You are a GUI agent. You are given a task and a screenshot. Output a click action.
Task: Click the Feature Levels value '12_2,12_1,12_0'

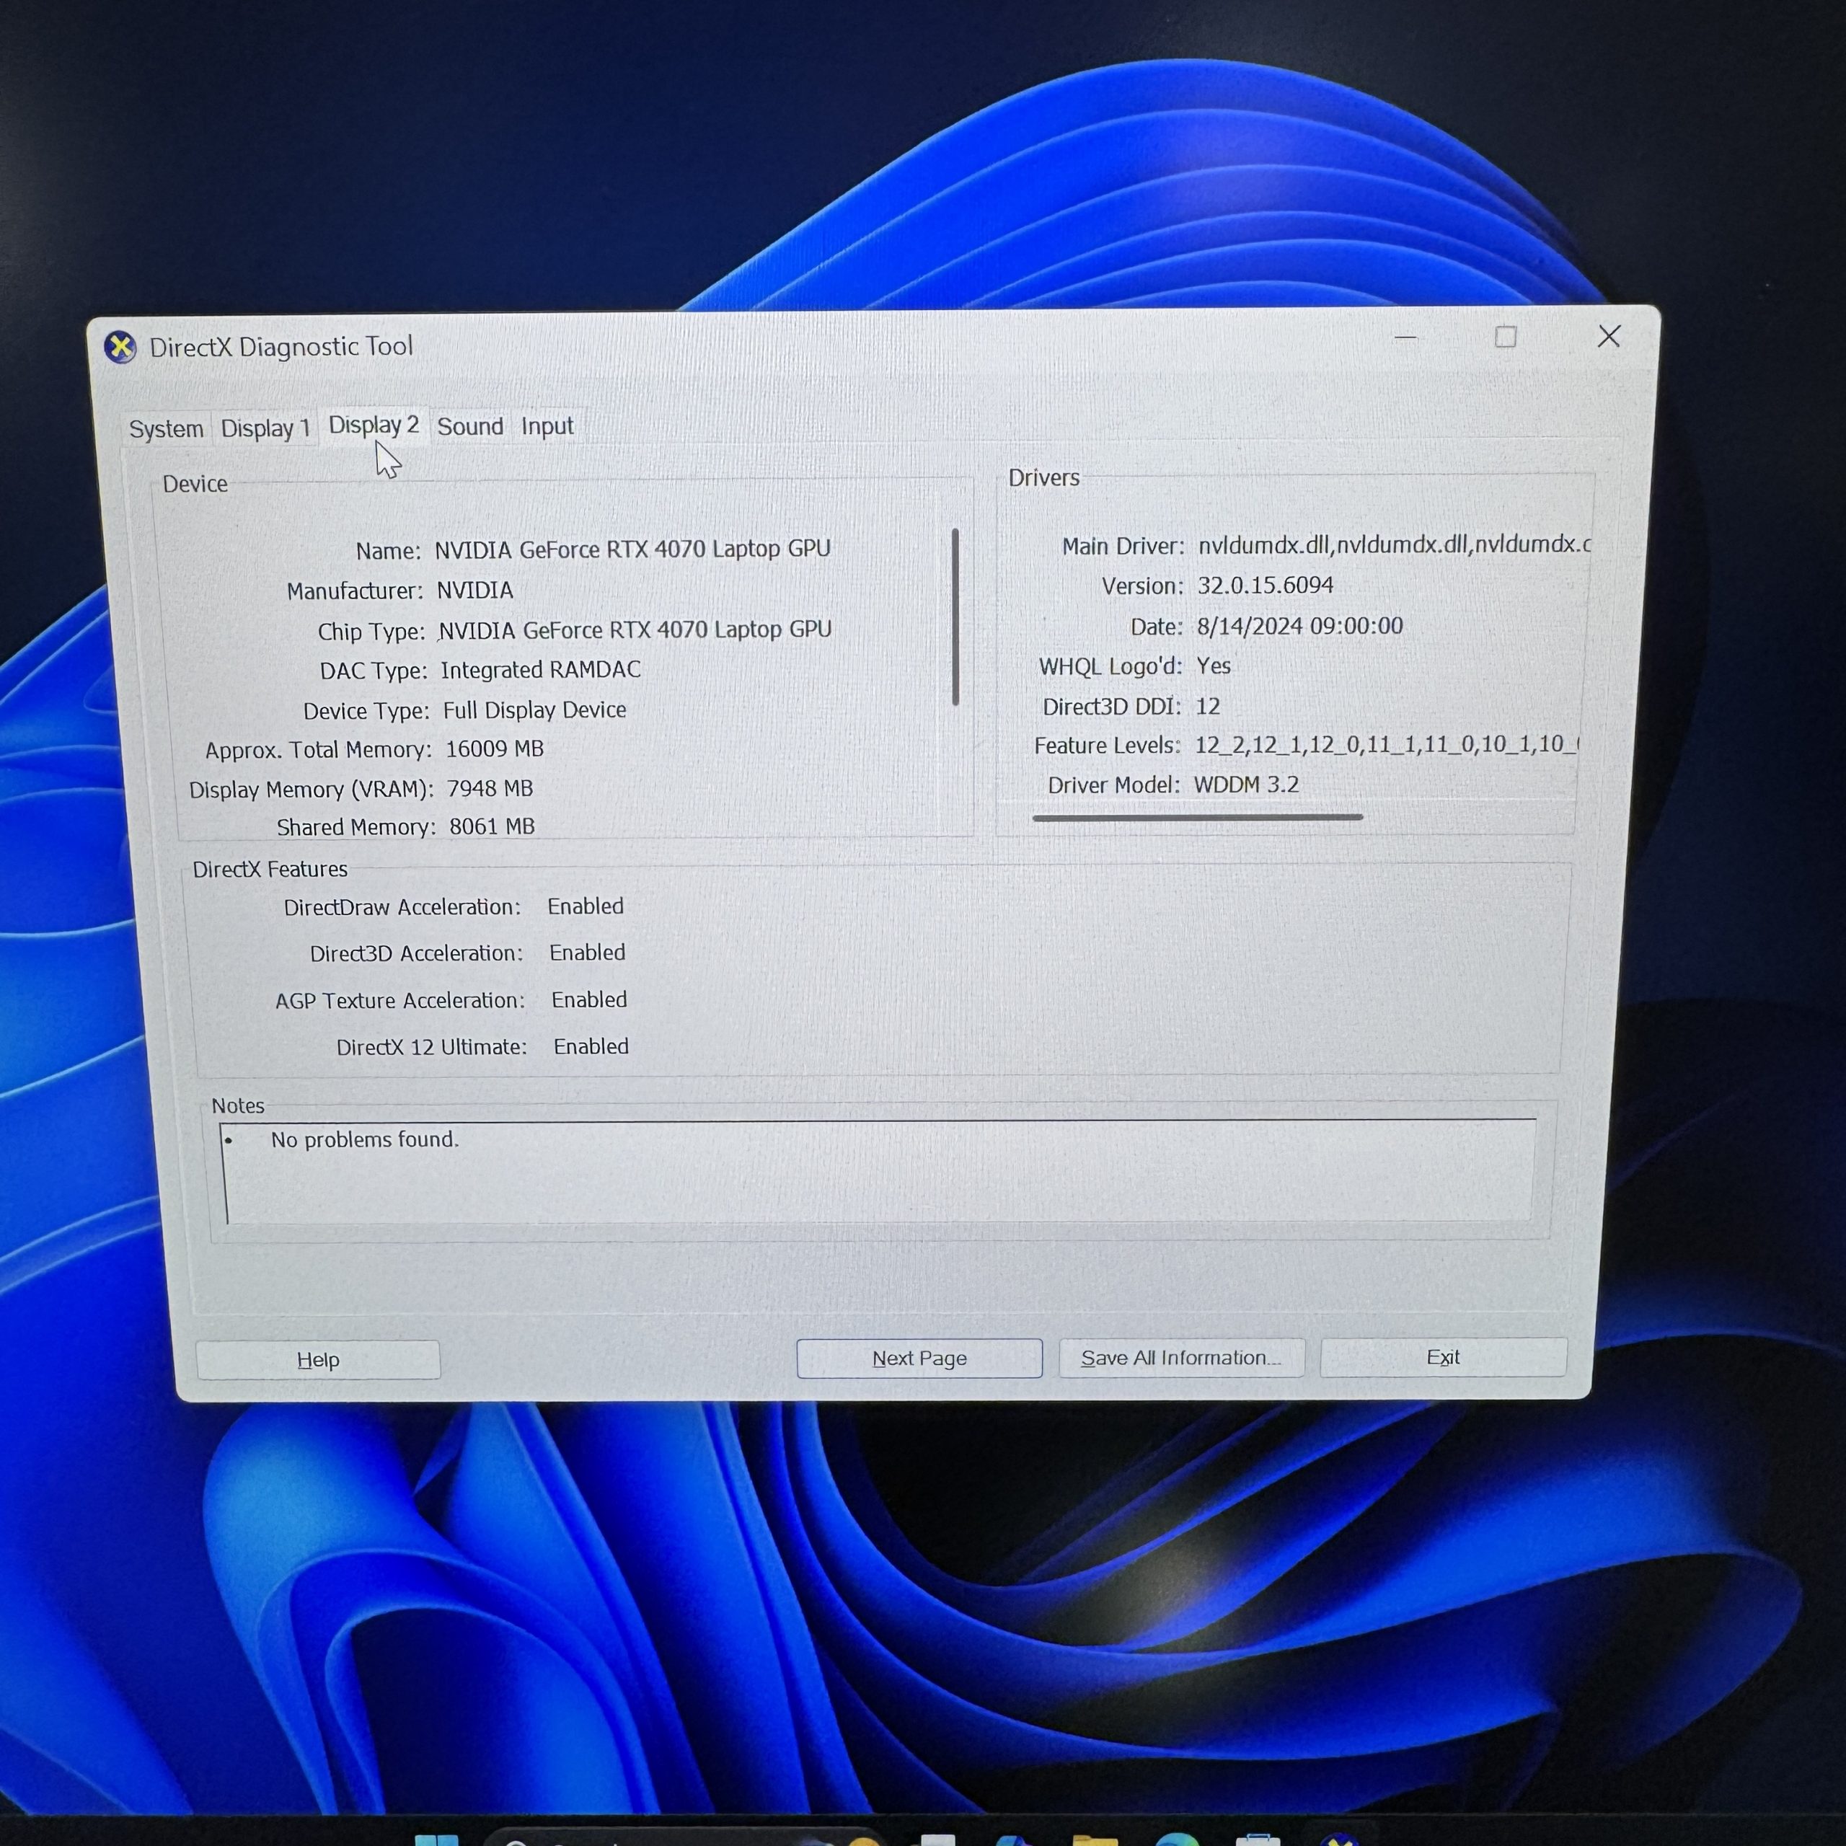pos(1387,744)
